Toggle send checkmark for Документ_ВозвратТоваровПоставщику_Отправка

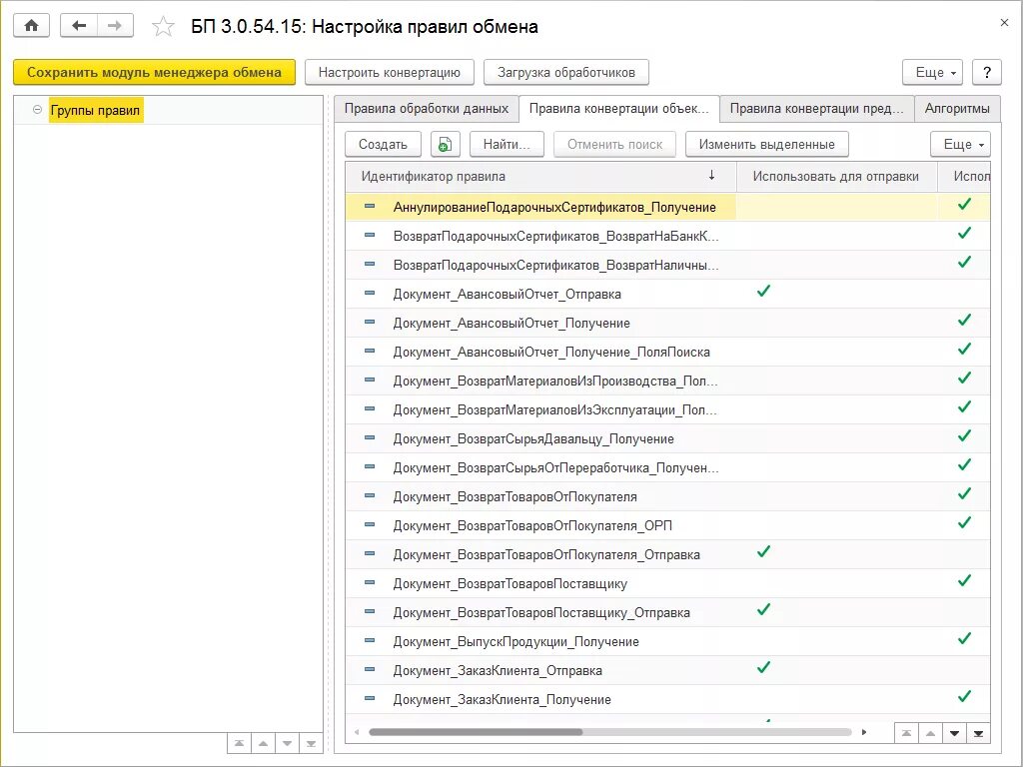click(763, 609)
